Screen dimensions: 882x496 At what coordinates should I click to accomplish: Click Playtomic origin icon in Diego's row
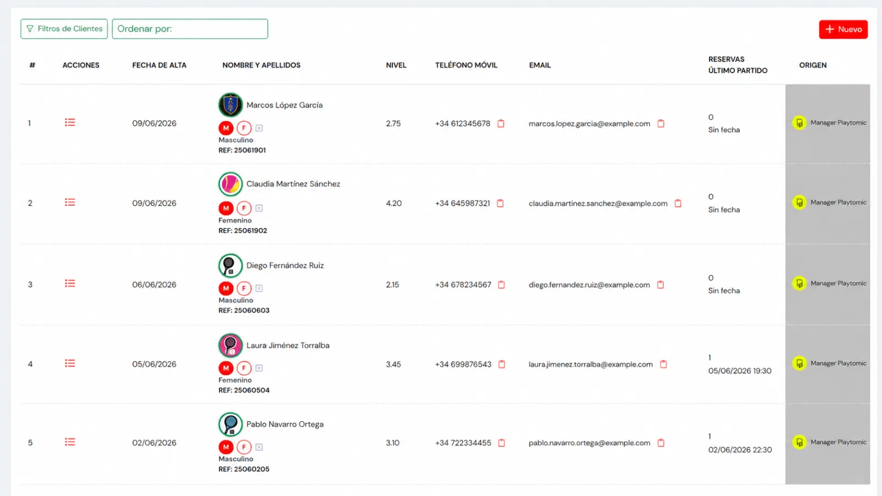[799, 283]
